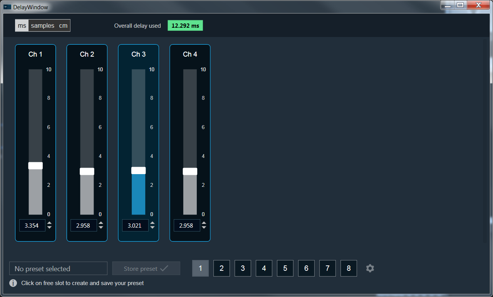The image size is (493, 297).
Task: Click the Ch 2 delay slider handle
Action: [87, 171]
